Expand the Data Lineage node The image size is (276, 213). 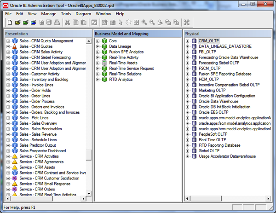98,46
